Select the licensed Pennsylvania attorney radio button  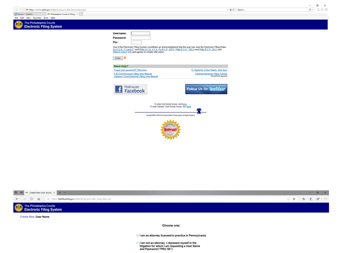[138, 235]
